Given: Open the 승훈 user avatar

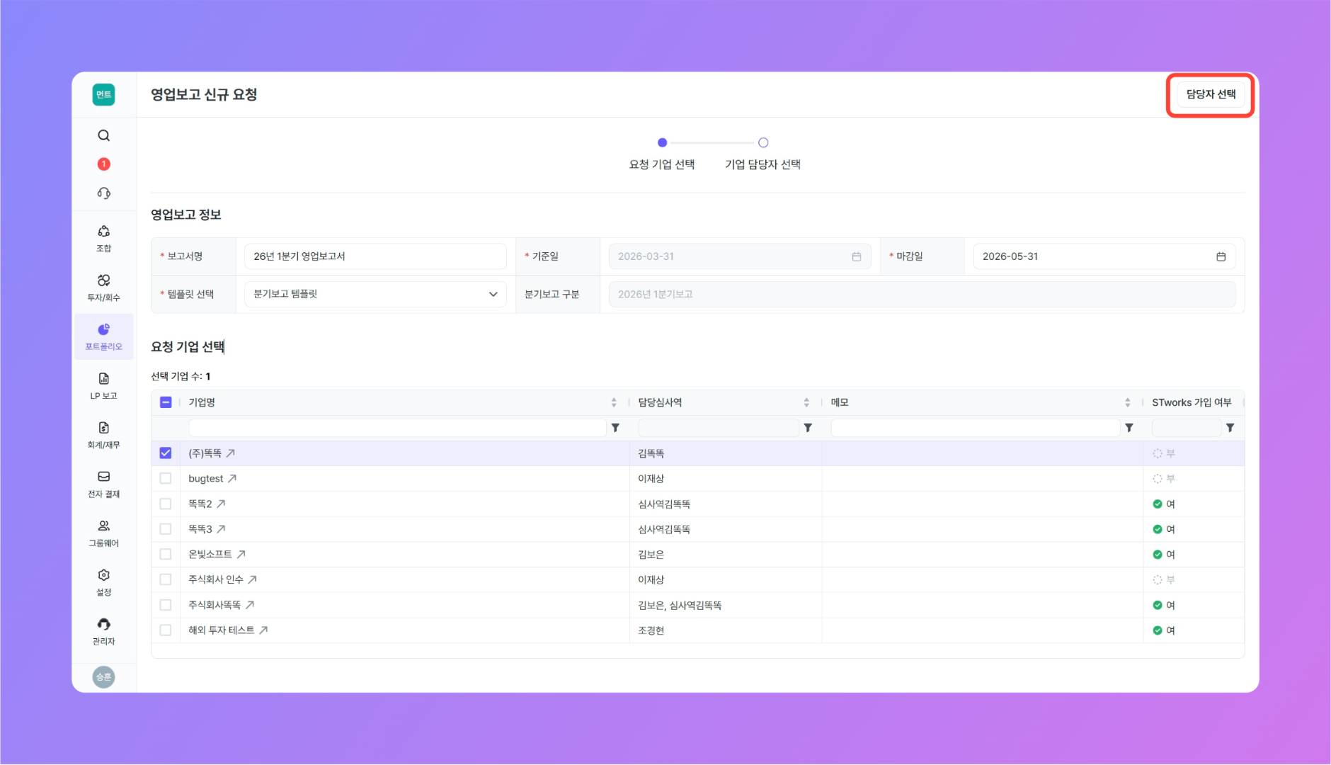Looking at the screenshot, I should pos(103,677).
